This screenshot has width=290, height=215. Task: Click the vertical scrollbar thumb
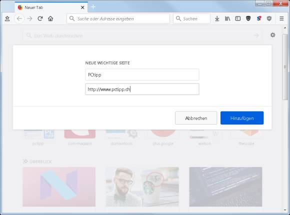click(285, 67)
